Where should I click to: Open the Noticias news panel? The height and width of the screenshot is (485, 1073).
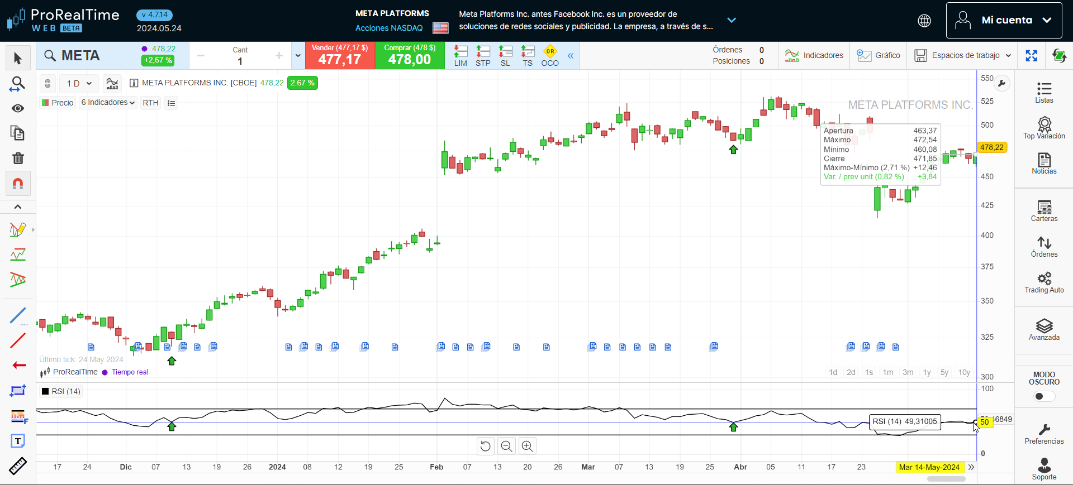click(x=1044, y=164)
